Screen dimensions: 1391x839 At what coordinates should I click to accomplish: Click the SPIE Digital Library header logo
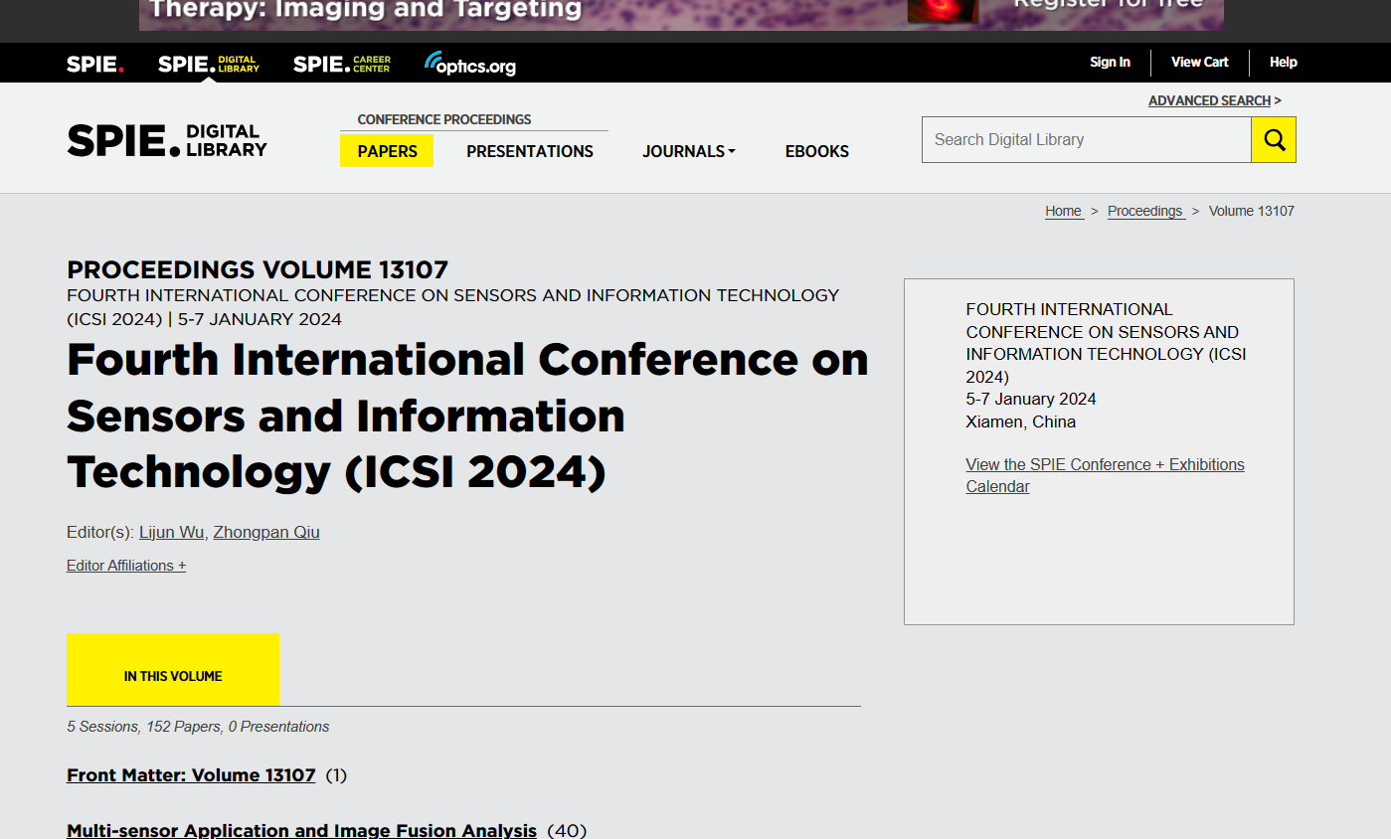tap(167, 140)
